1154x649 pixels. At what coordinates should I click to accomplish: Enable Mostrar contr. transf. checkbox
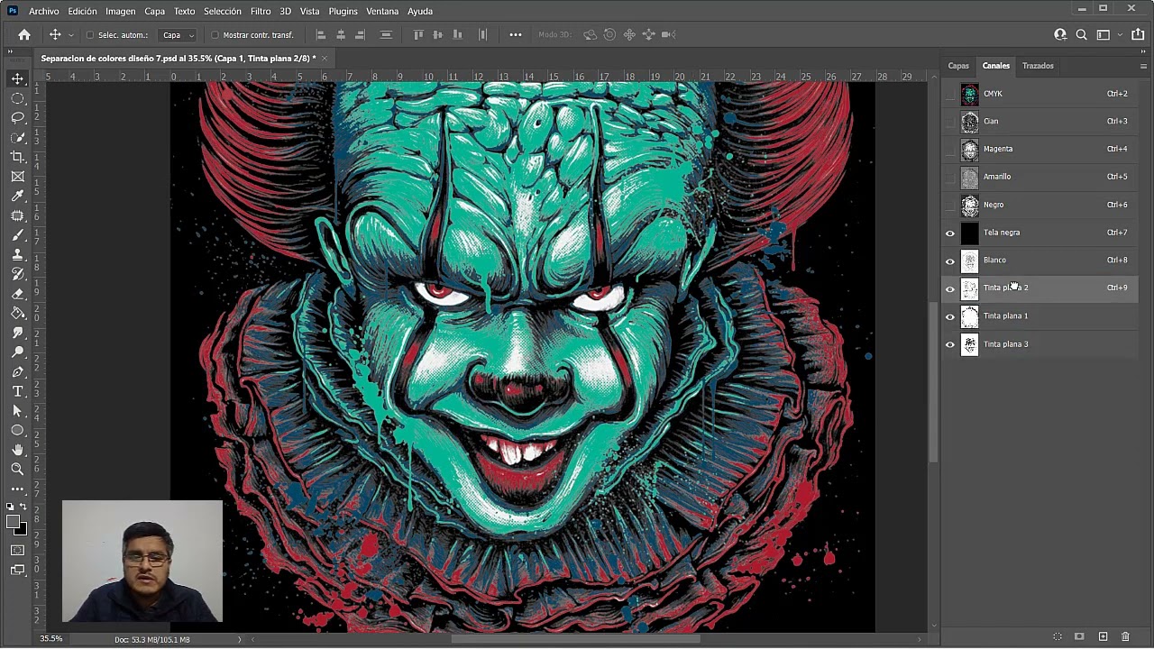pyautogui.click(x=215, y=35)
